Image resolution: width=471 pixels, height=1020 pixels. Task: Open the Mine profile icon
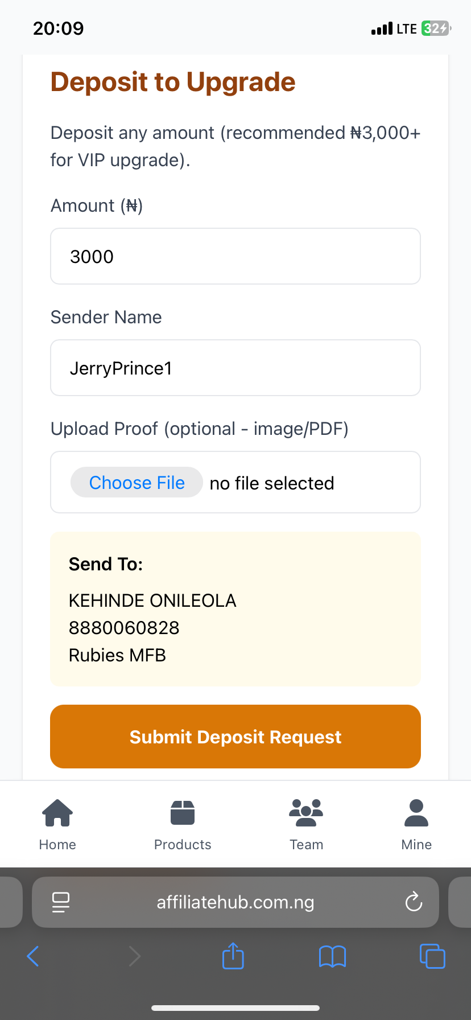416,812
